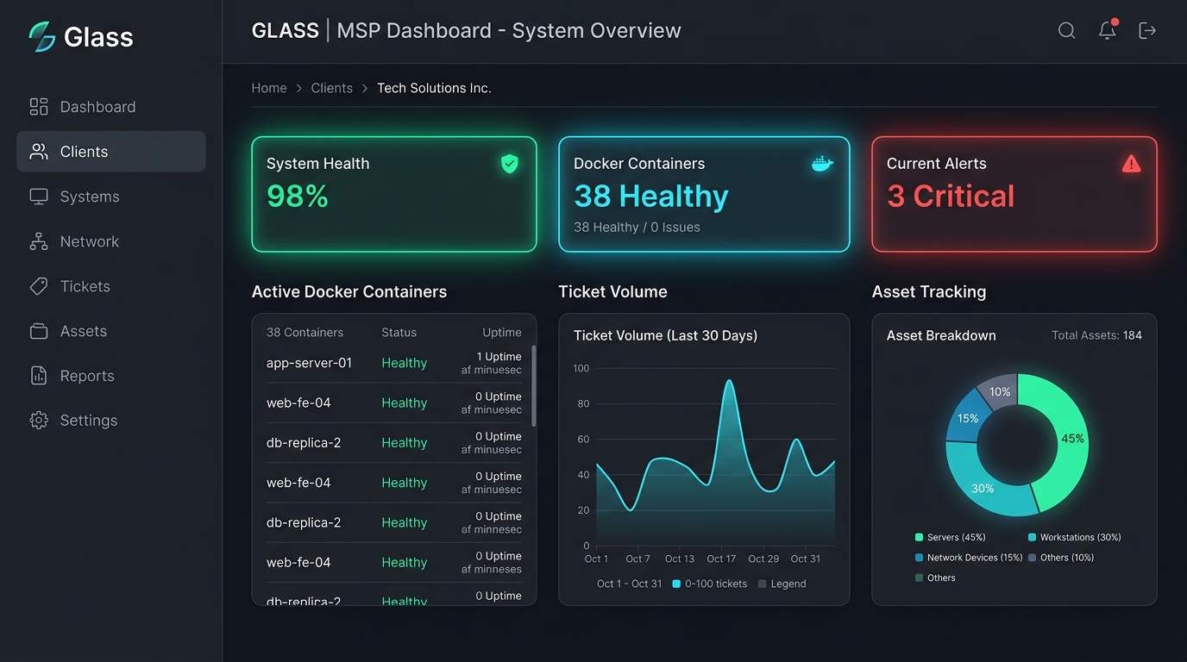
Task: Click the Systems monitor icon in sidebar
Action: point(39,197)
